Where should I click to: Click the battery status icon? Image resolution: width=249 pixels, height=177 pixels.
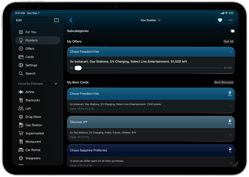click(x=231, y=13)
